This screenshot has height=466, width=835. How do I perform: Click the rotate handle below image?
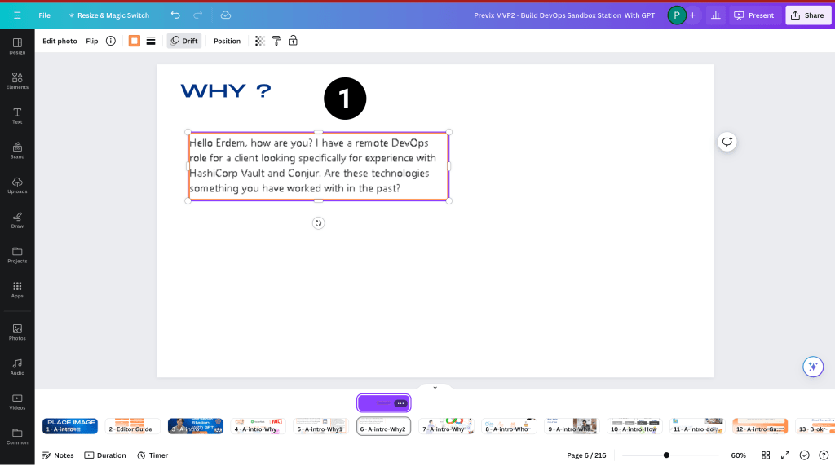(x=319, y=223)
